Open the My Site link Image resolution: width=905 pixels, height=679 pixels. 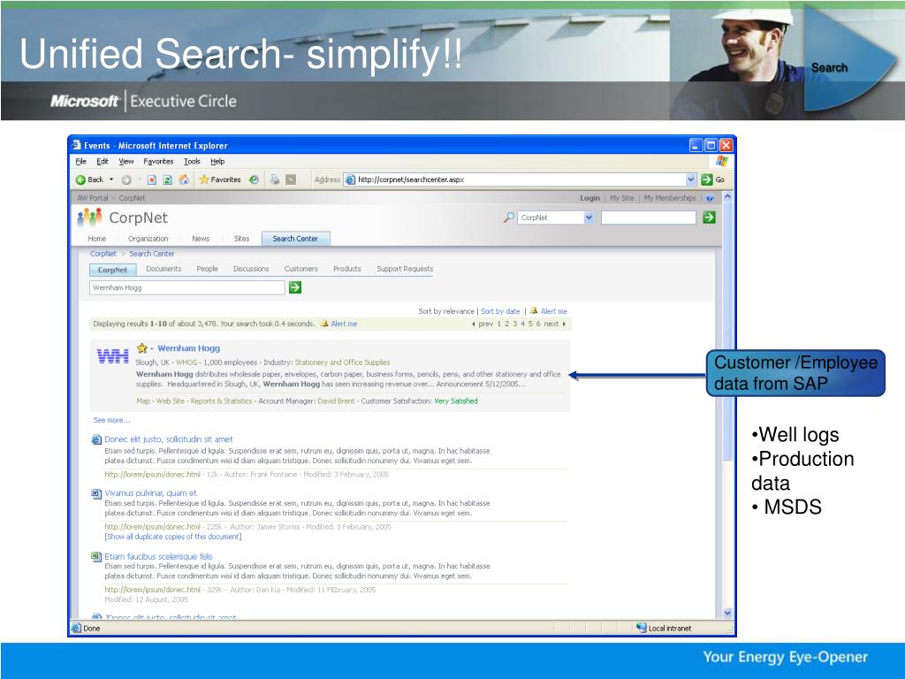pos(621,198)
